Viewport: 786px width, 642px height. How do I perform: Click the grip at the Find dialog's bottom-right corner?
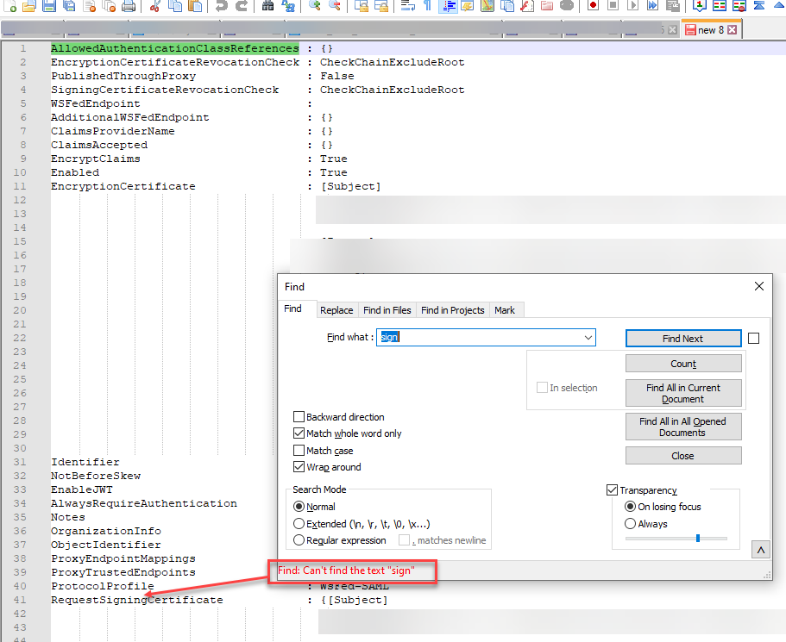coord(767,576)
